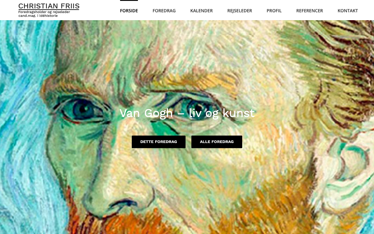Screen dimensions: 374x234
Task: Click the white header bar between logo and menu
Action: click(x=99, y=10)
